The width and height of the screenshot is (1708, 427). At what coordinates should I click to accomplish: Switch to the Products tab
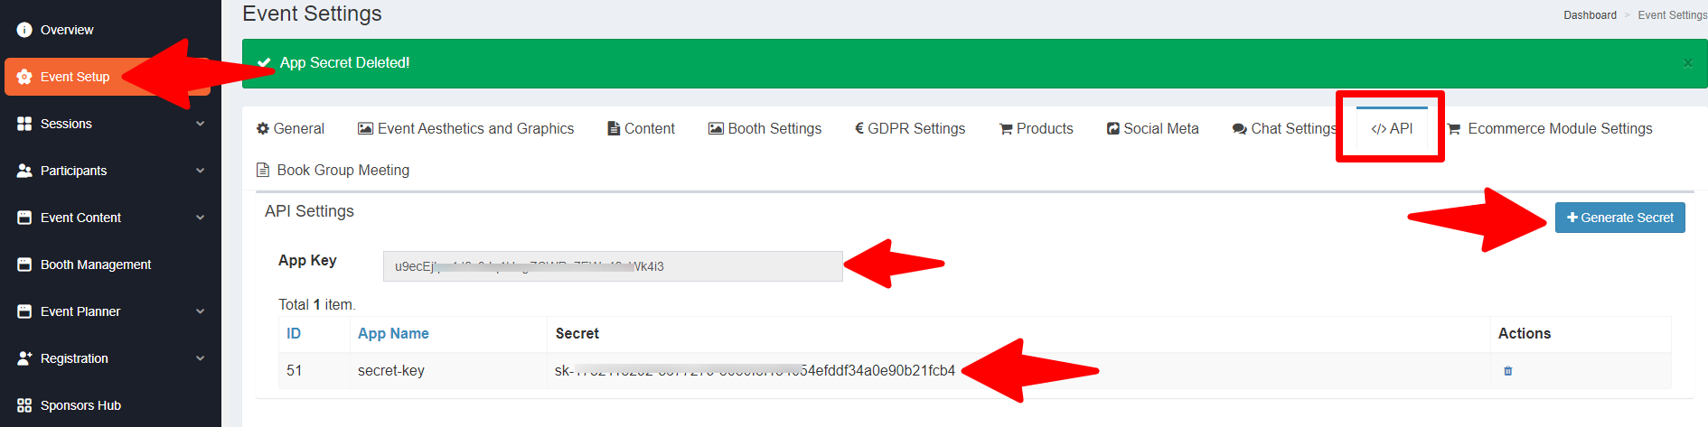tap(1036, 129)
